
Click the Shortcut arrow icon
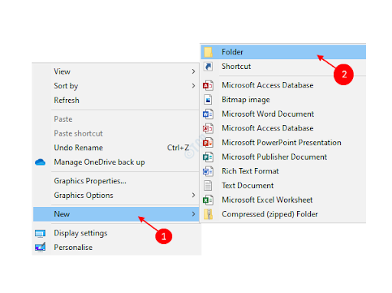(208, 67)
